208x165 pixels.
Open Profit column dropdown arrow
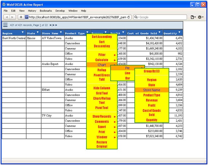point(123,32)
